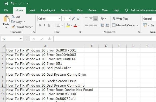Click the Select All corner triangle
The image size is (156, 102).
[x=3, y=46]
